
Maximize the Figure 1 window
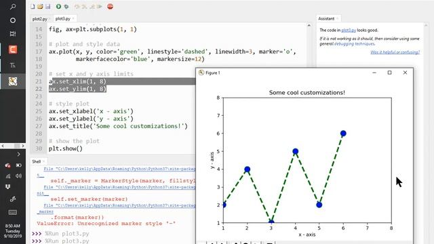[389, 73]
